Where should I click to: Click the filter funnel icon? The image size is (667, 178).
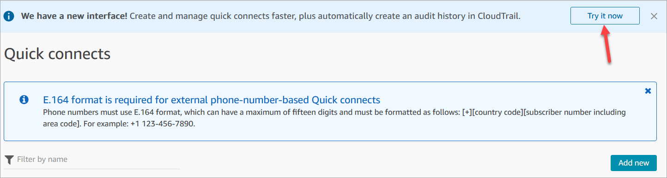[x=9, y=160]
